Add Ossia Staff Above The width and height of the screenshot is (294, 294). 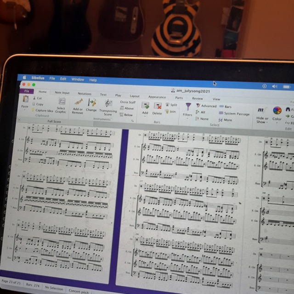[x=127, y=108]
